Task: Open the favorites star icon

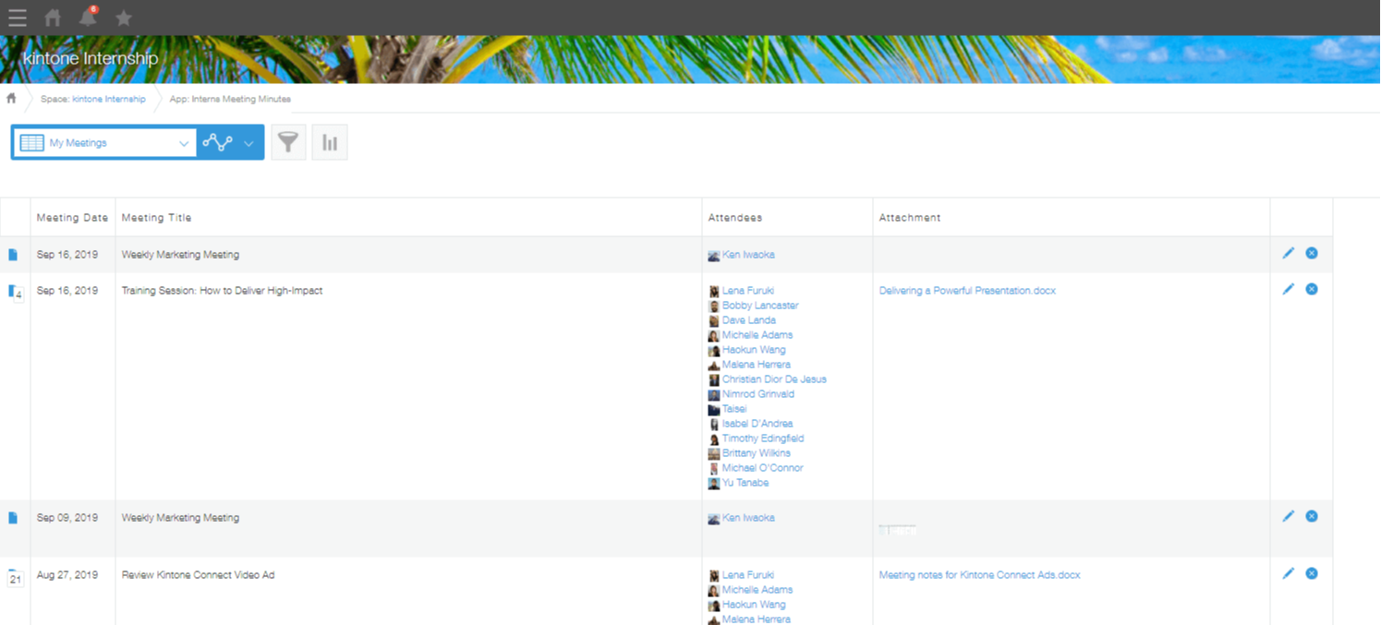Action: coord(124,18)
